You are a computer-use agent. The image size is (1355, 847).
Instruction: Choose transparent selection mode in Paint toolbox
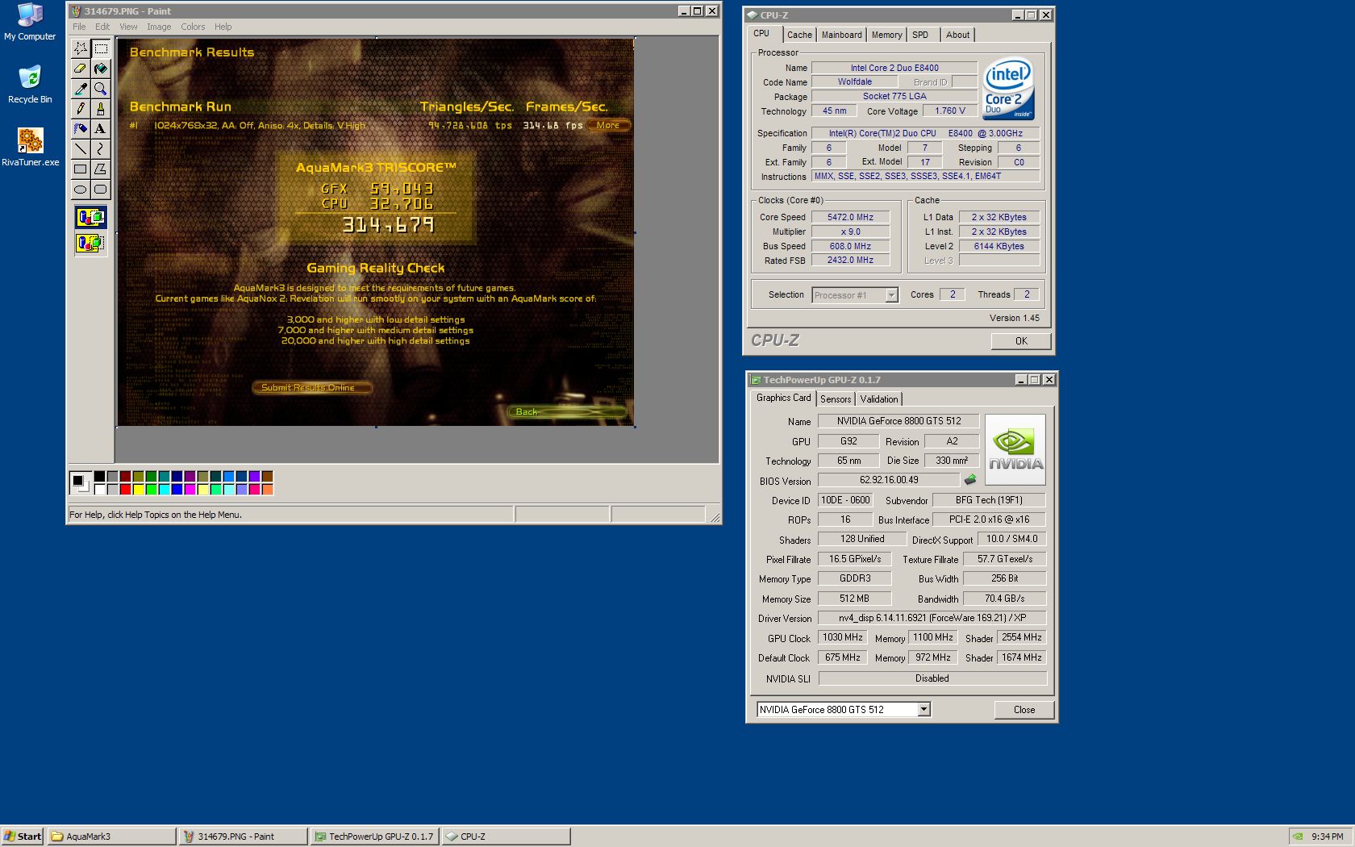91,243
